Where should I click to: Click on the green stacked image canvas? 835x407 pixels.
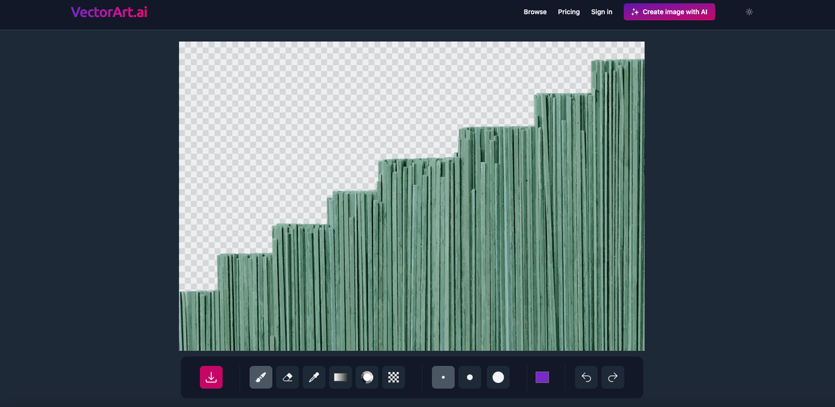click(412, 196)
